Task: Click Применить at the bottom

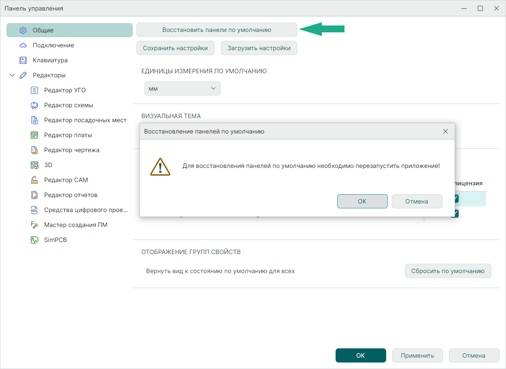Action: (x=417, y=356)
